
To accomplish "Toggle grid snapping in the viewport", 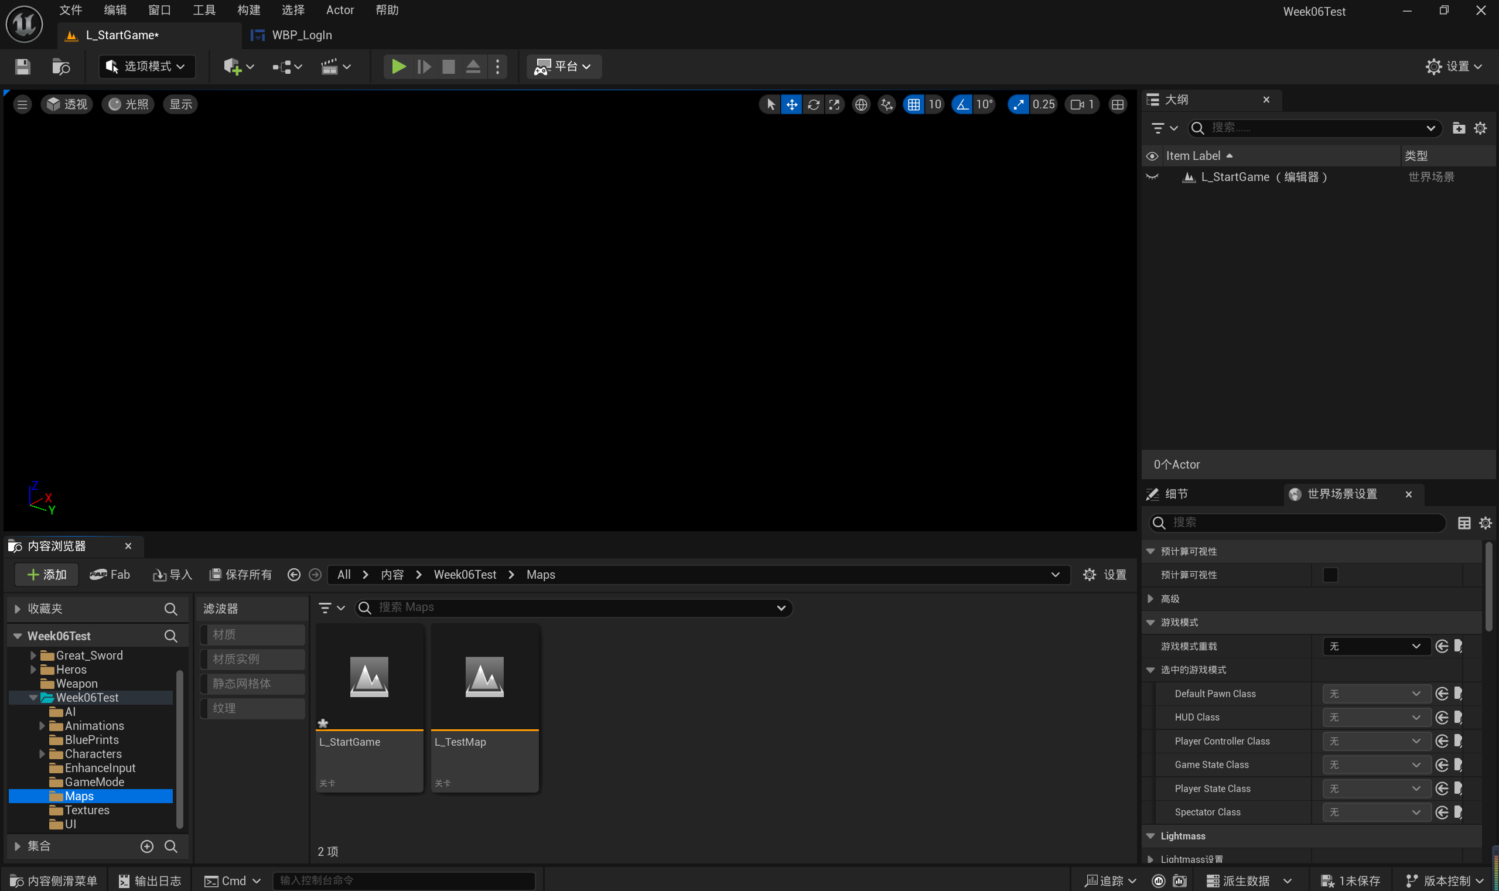I will point(913,104).
